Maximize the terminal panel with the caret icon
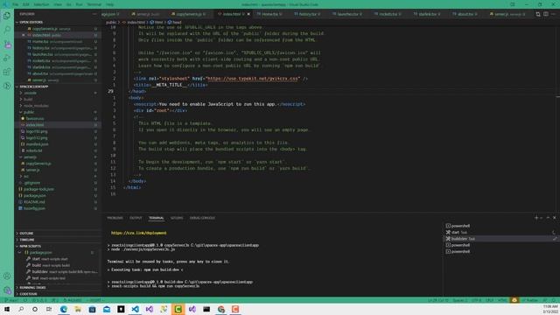Screen dimensions: 560x315 (548, 218)
